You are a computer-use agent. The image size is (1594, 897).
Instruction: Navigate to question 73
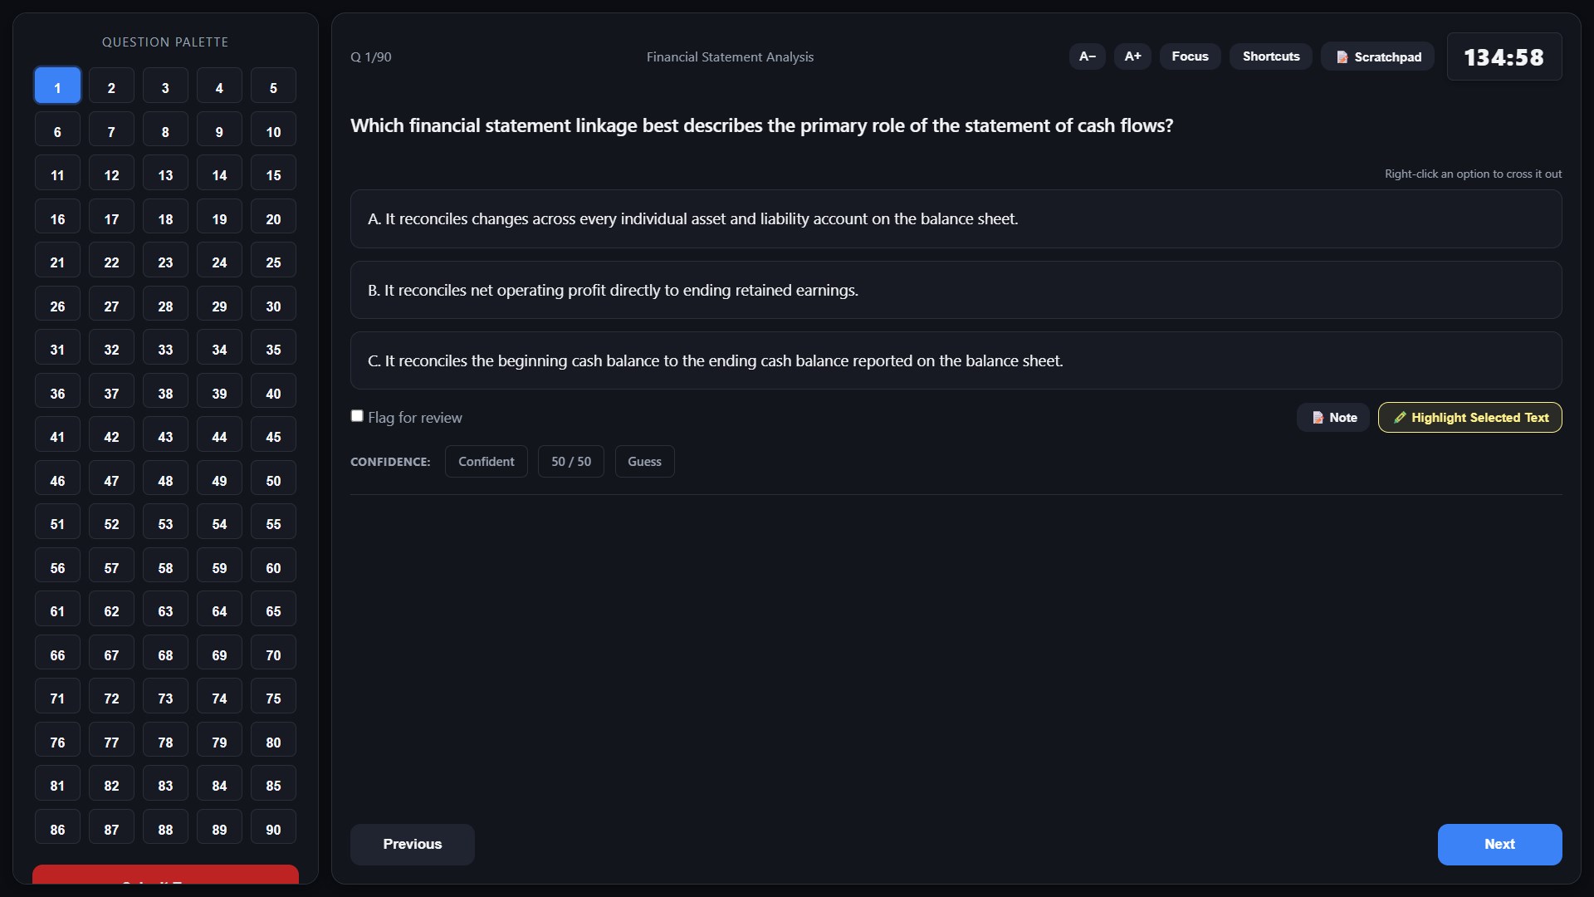(x=165, y=698)
